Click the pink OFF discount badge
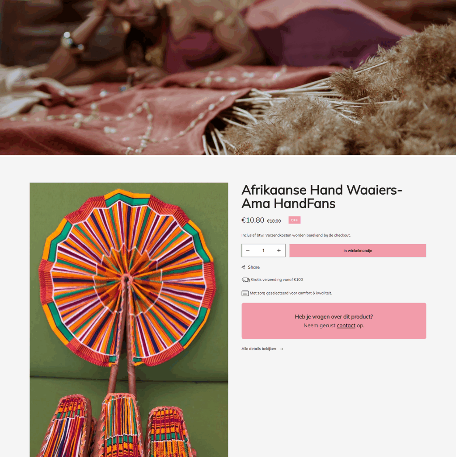 (294, 220)
